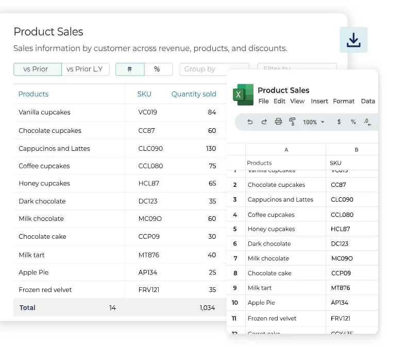Click the MT876 SKU in report table
Viewport: 407px width, 348px height.
(x=149, y=255)
